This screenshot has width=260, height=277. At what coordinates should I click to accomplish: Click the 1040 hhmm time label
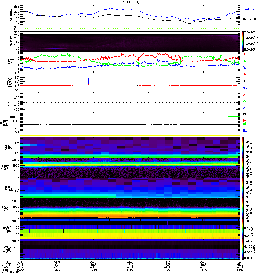pyautogui.click(x=93, y=270)
